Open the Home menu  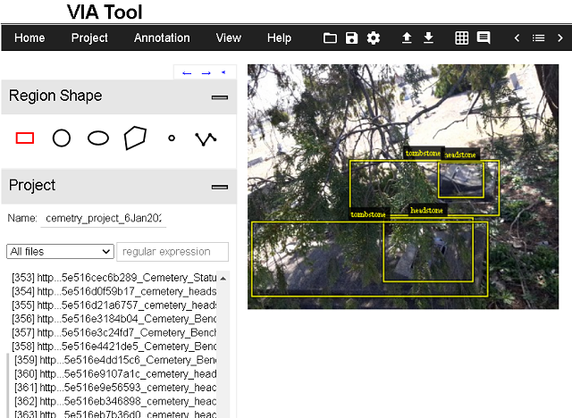pyautogui.click(x=29, y=38)
